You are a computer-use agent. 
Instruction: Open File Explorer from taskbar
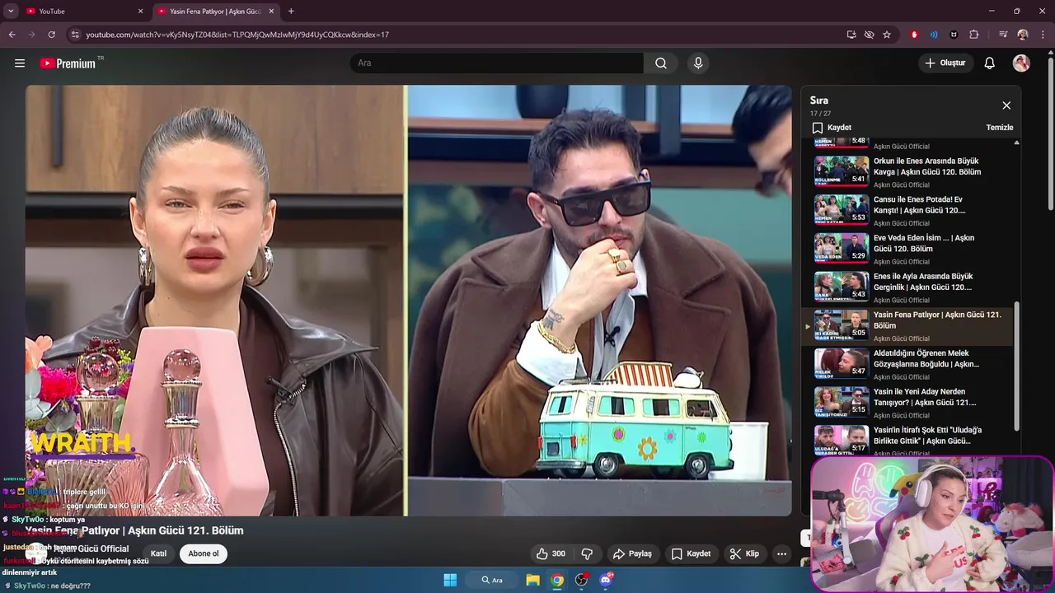(x=533, y=580)
